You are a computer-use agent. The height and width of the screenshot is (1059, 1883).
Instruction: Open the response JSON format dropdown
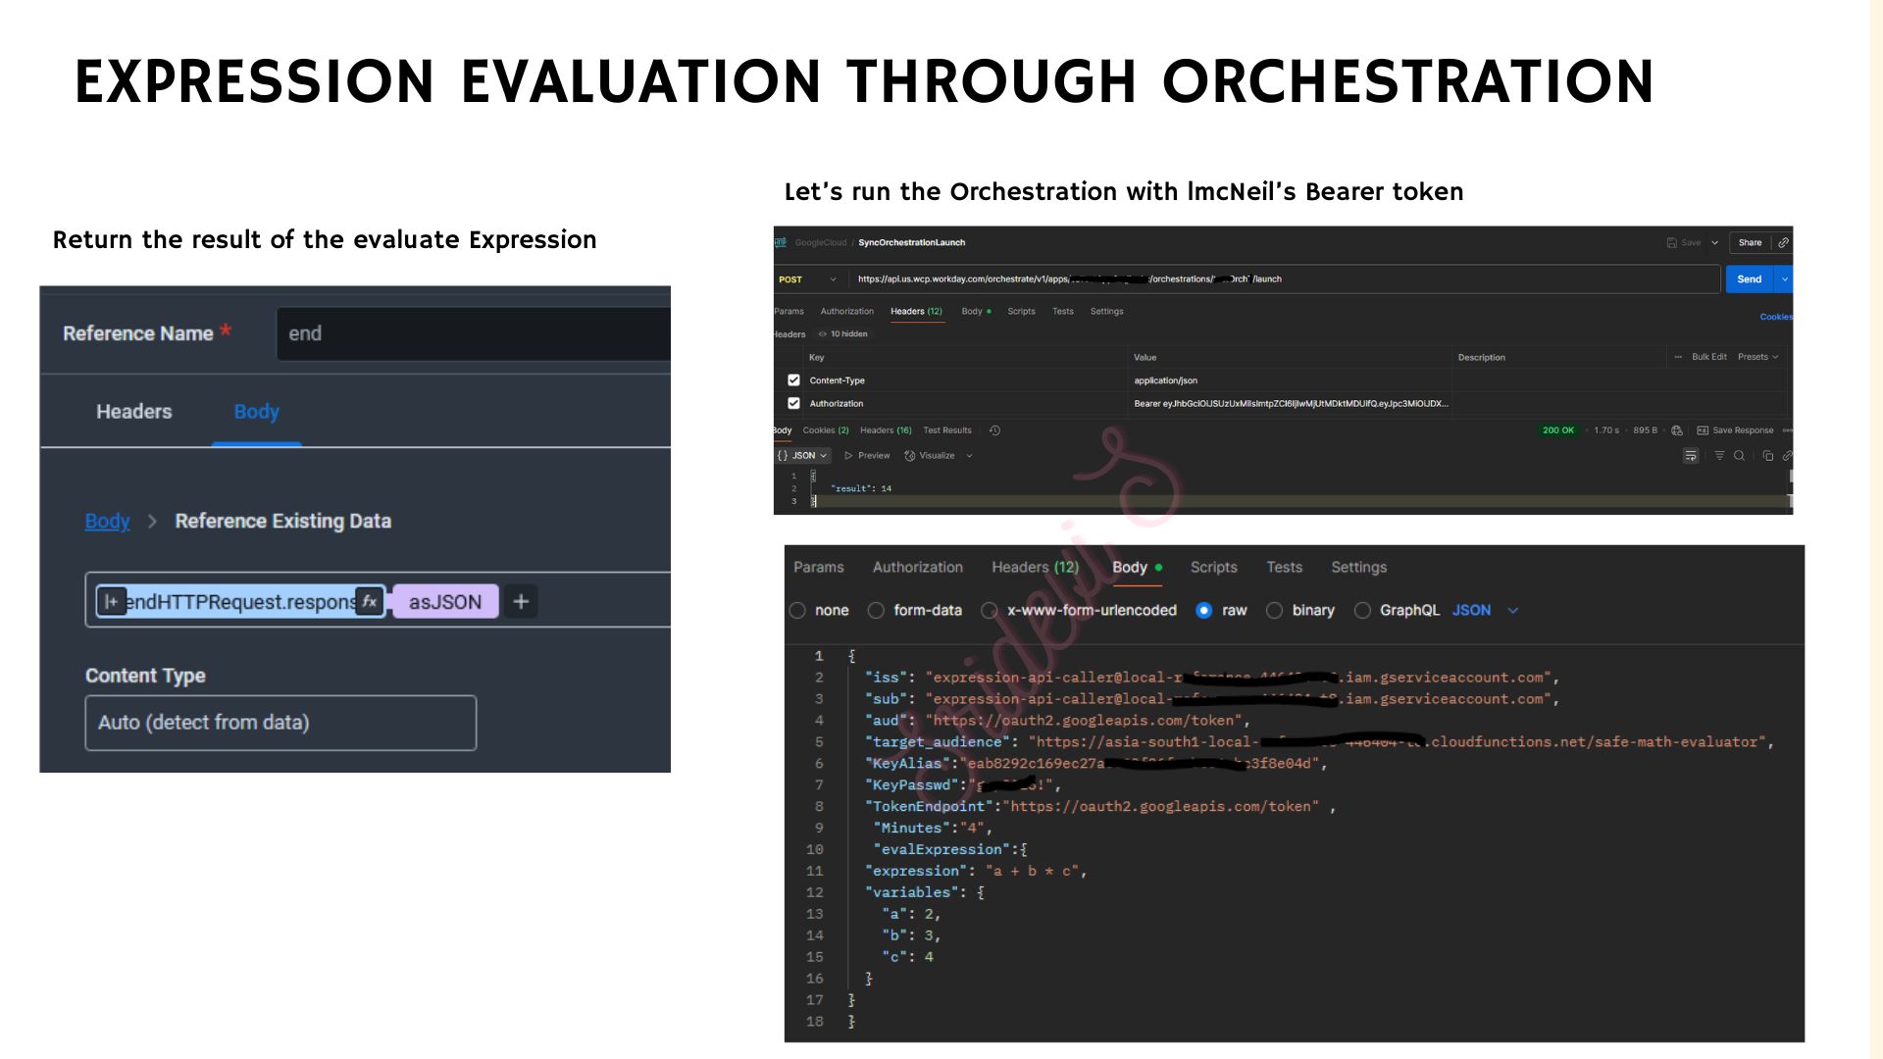pyautogui.click(x=804, y=456)
